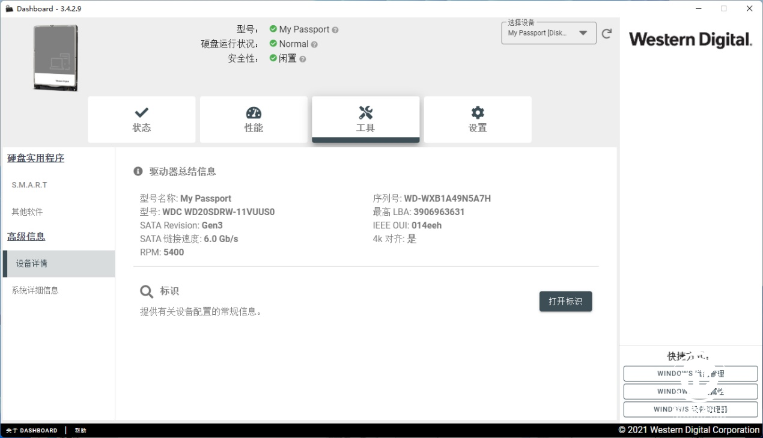Click the 闲置 security status text

coord(288,58)
